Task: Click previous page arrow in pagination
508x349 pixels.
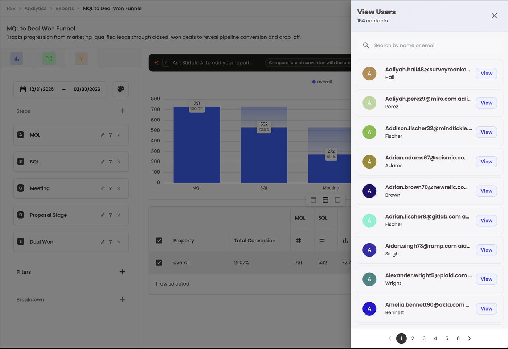Action: (390, 338)
